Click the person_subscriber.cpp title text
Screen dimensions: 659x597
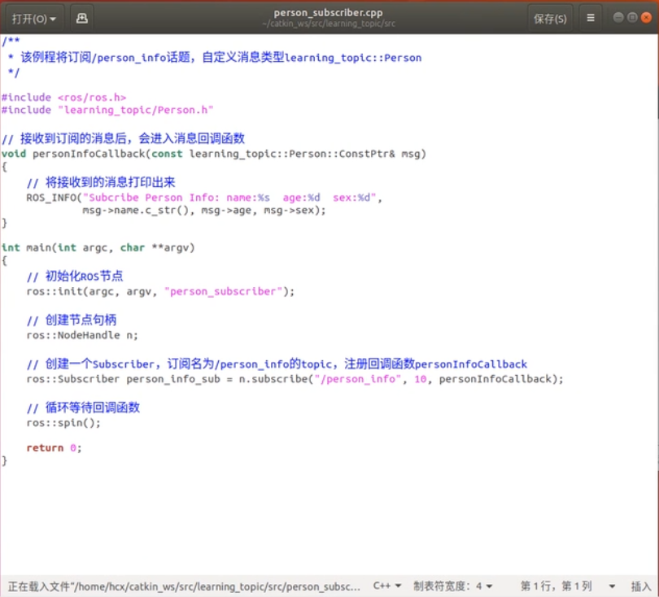pyautogui.click(x=328, y=12)
